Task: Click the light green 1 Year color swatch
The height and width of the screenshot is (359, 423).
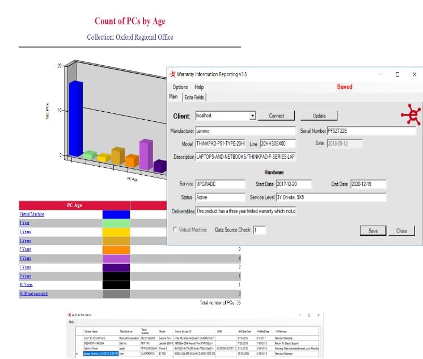Action: (116, 223)
